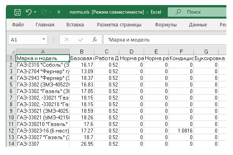Click the Cancel X icon in formula bar

coord(67,40)
